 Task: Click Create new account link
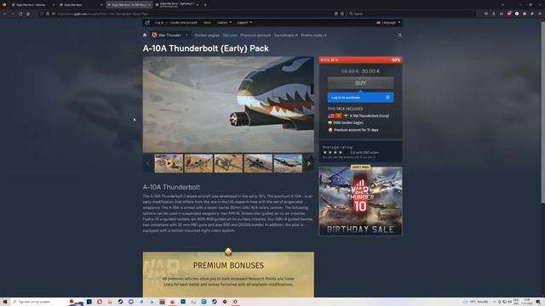[184, 23]
